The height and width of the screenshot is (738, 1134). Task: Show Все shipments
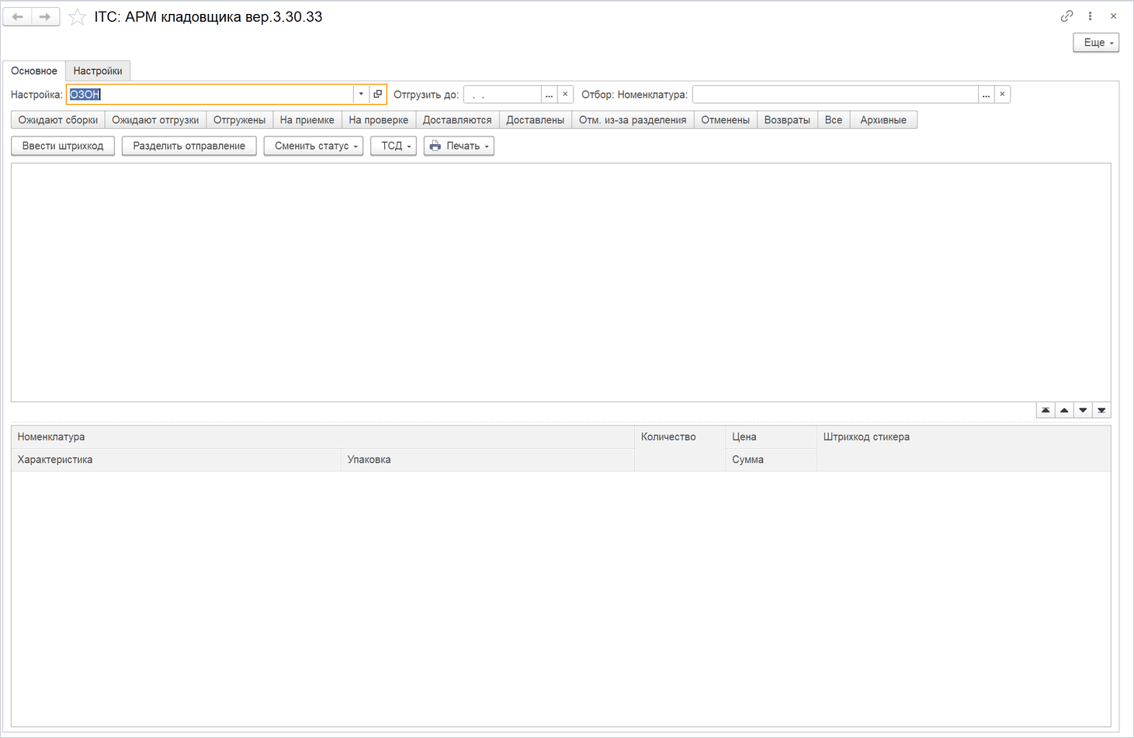(834, 120)
